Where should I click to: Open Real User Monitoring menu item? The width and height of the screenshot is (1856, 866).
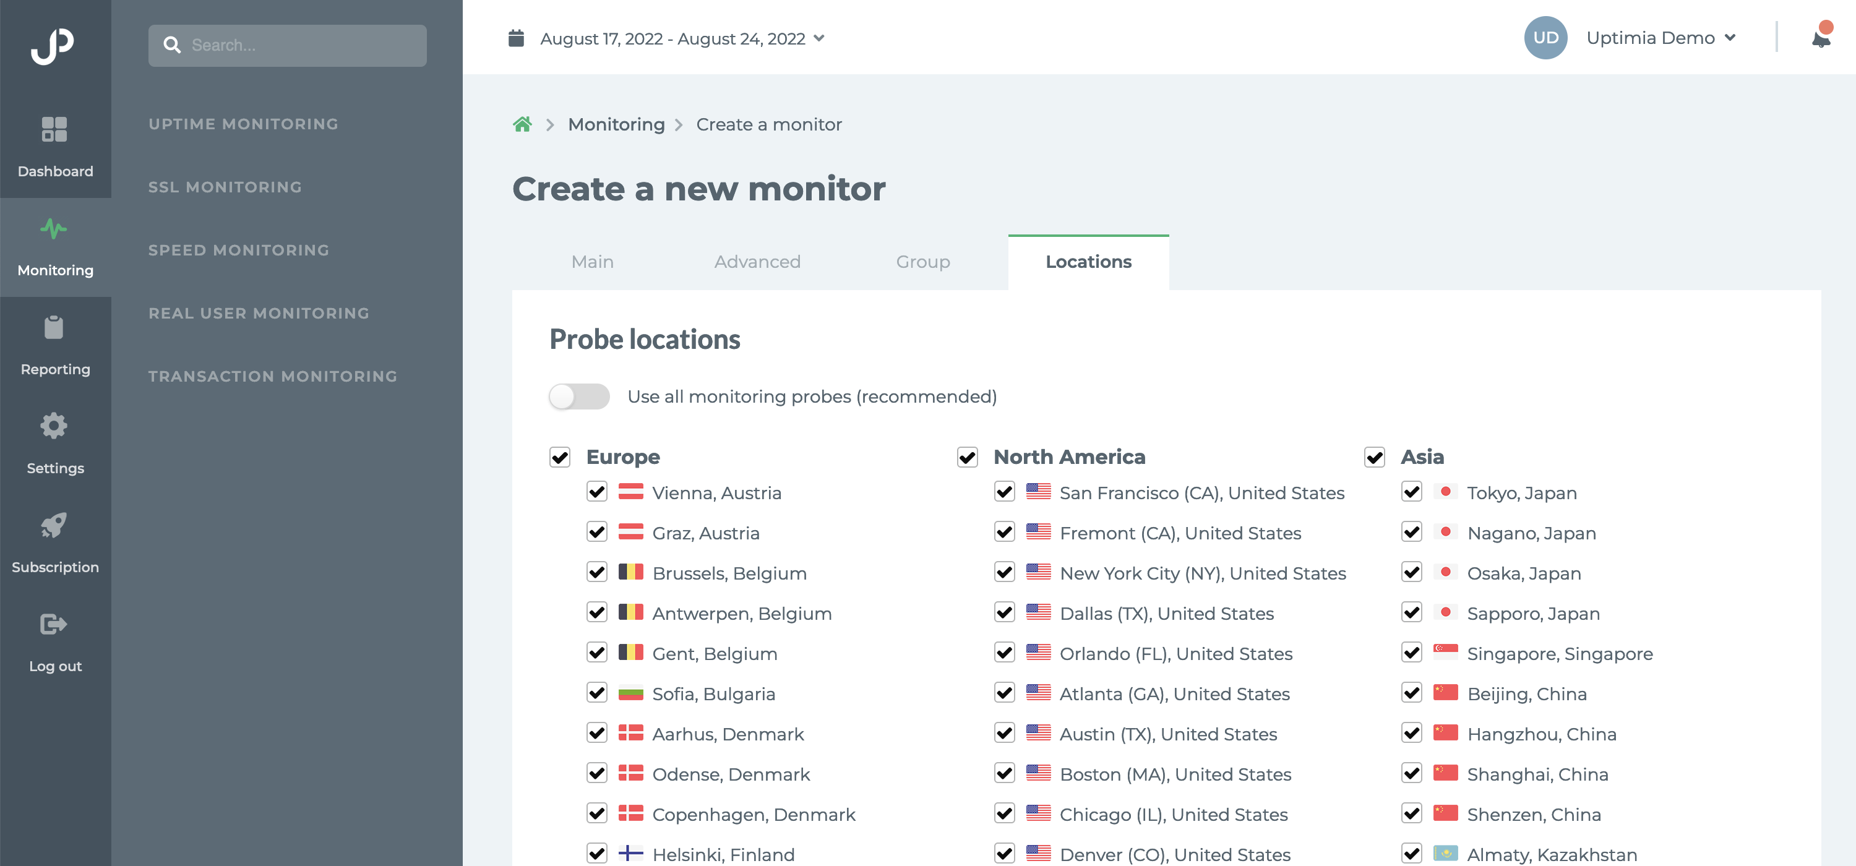tap(259, 314)
